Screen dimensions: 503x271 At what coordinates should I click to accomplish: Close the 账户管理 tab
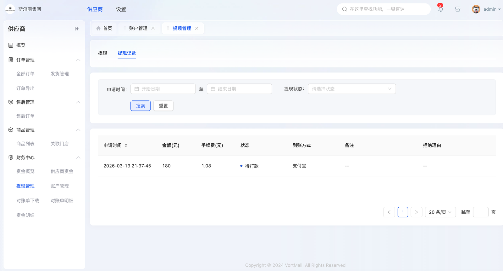click(x=153, y=28)
